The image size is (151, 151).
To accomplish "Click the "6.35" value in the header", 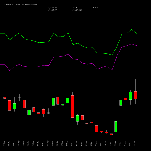I will (95, 8).
